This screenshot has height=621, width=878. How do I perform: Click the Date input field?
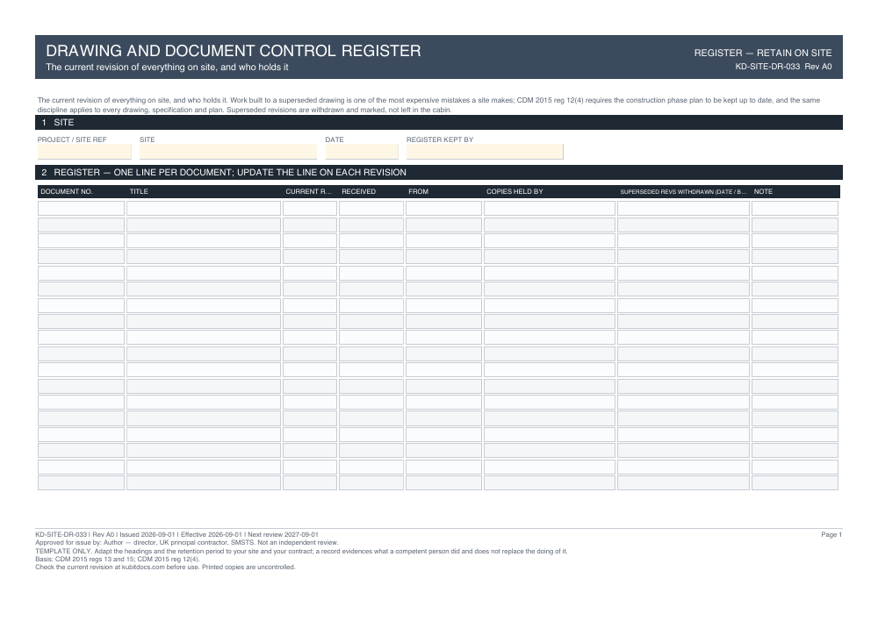click(x=362, y=152)
